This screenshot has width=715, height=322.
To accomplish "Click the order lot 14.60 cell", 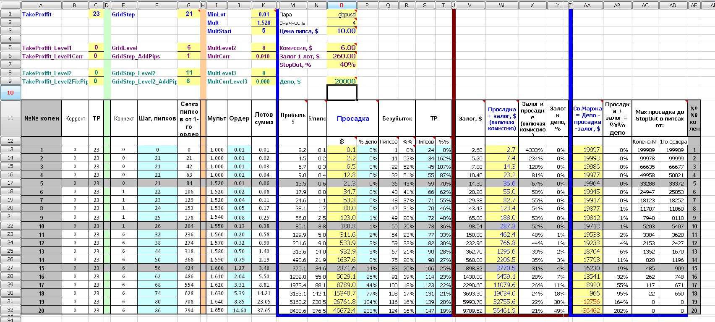I will 239,310.
